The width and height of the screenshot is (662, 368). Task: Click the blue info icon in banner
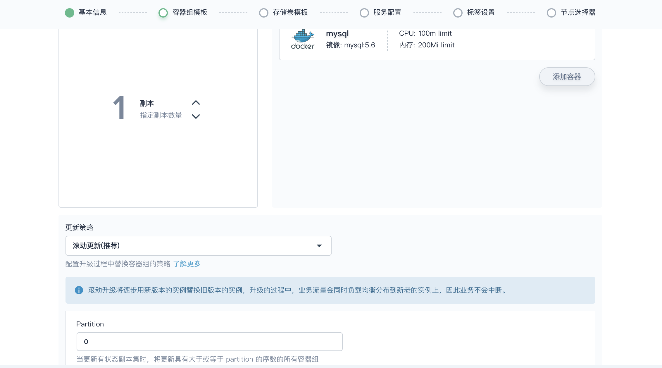click(79, 290)
